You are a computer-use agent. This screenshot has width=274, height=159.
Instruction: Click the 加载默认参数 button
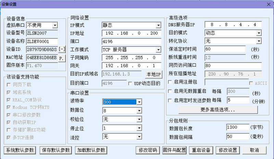tap(91, 150)
